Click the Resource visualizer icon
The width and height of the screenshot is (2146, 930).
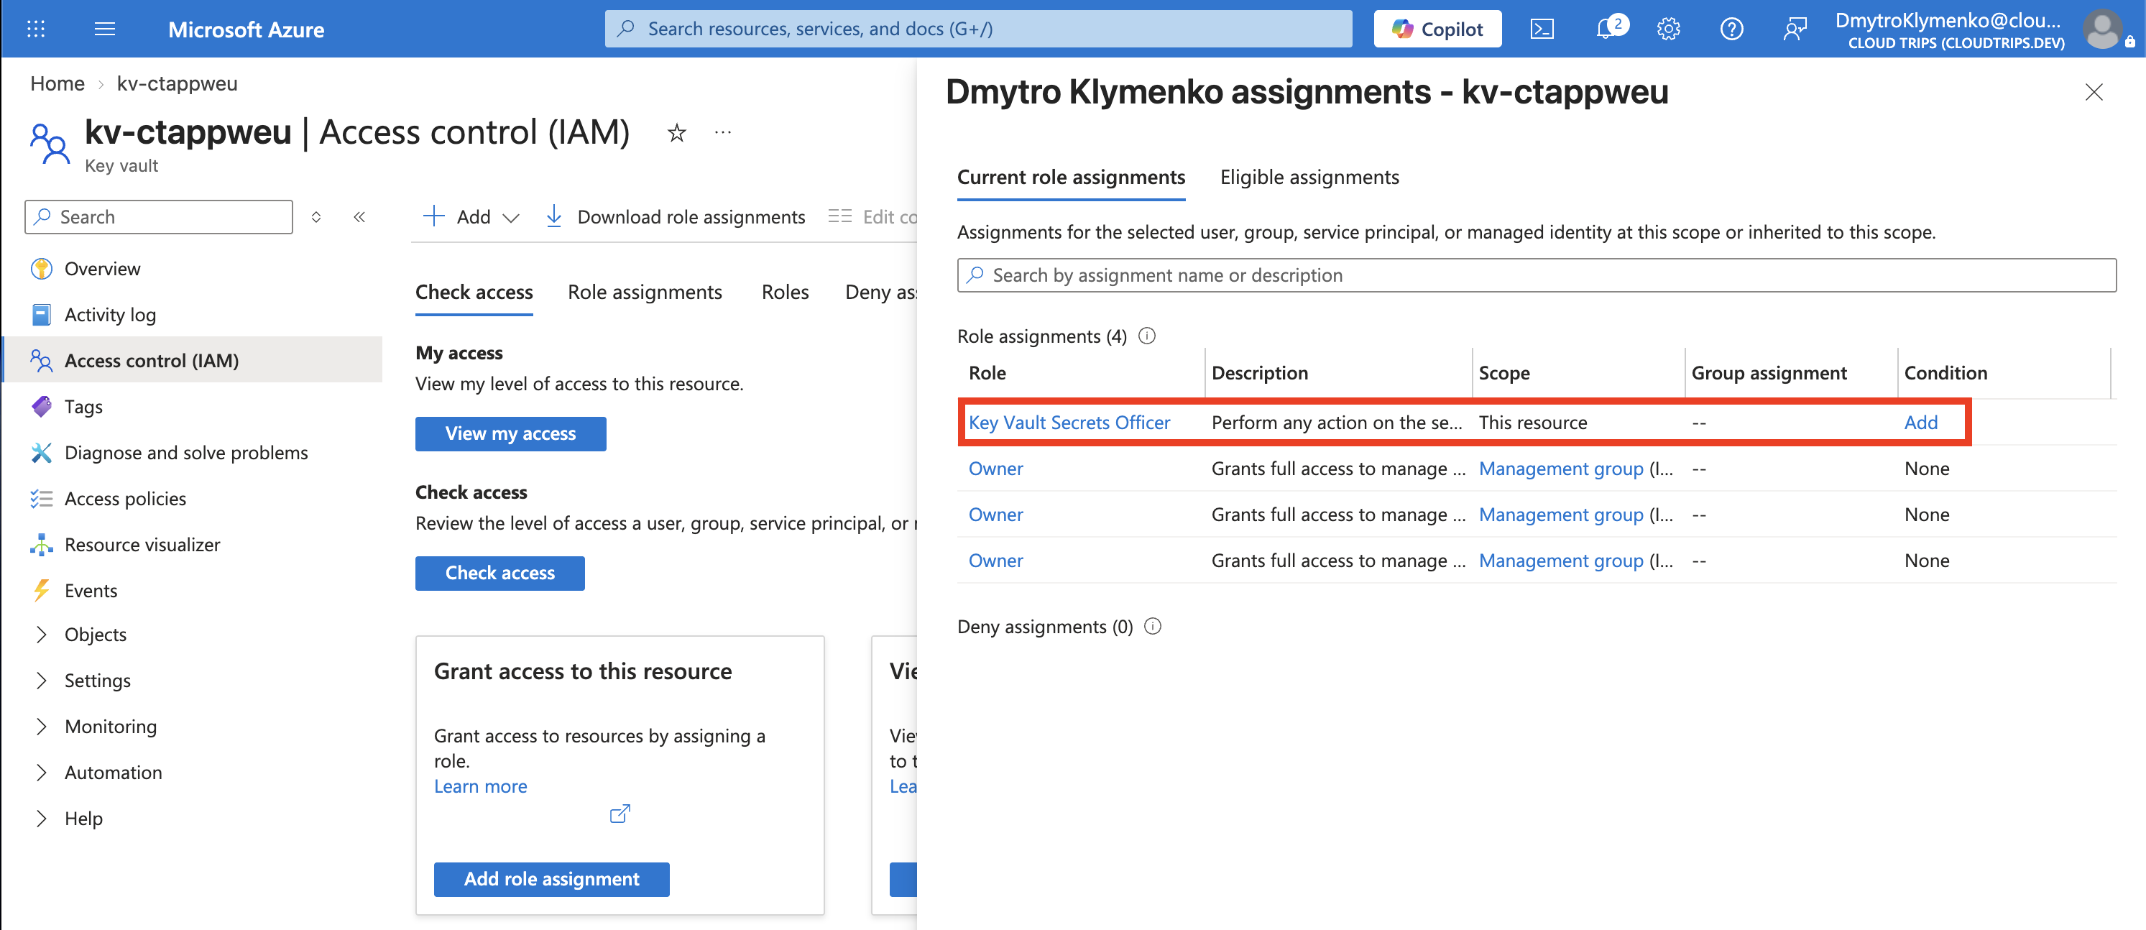pyautogui.click(x=42, y=544)
